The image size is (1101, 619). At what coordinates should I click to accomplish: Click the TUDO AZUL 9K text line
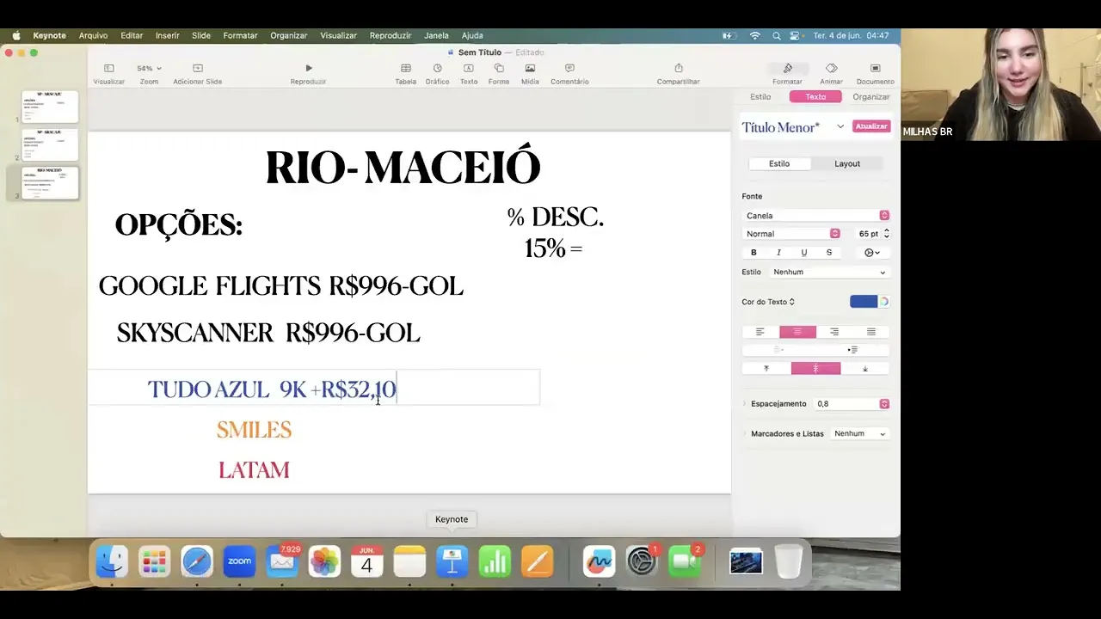(x=272, y=389)
